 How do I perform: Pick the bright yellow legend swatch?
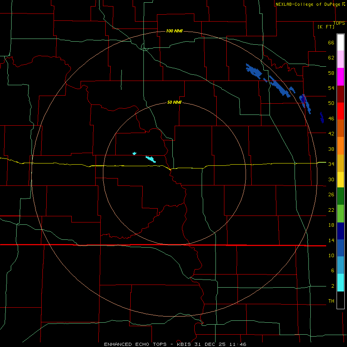[x=340, y=180]
